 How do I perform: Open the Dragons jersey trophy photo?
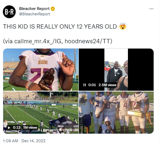[x=41, y=70]
